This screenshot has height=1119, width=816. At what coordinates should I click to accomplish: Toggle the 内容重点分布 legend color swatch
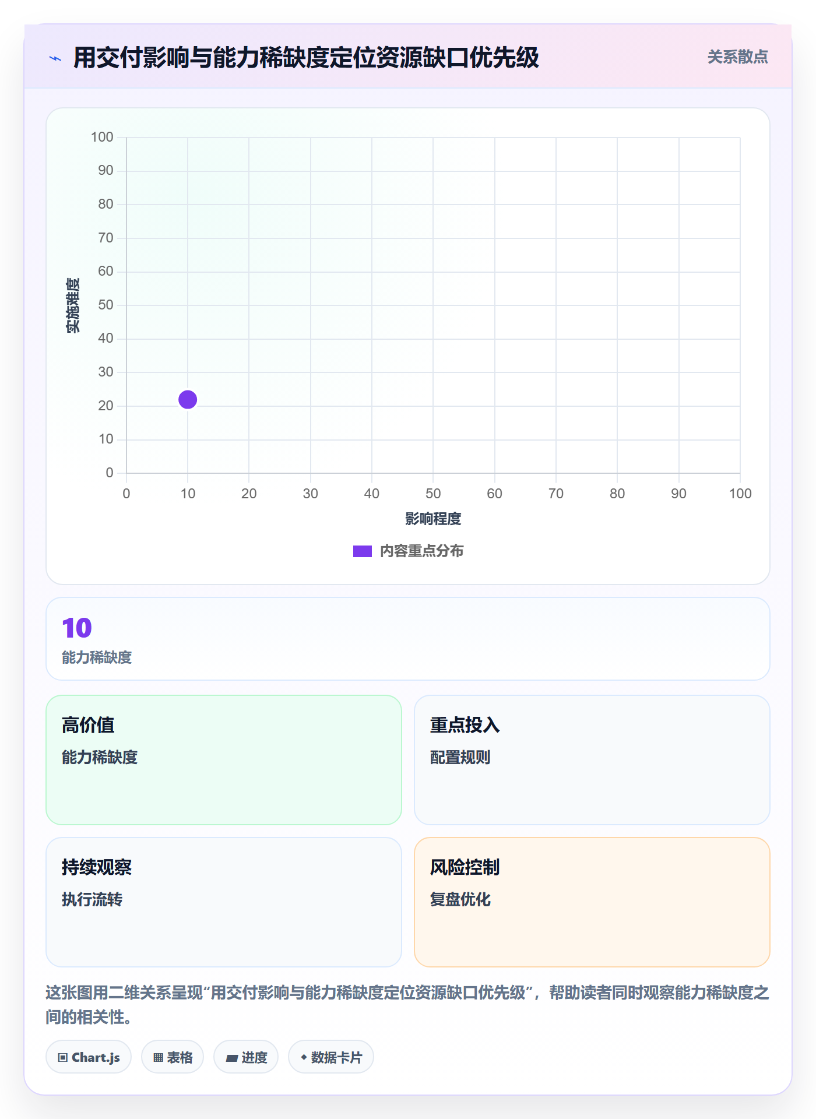[x=363, y=551]
